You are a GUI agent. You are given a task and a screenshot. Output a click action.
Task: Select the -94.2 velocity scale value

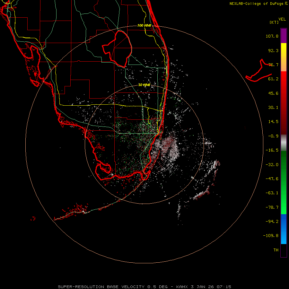point(272,222)
